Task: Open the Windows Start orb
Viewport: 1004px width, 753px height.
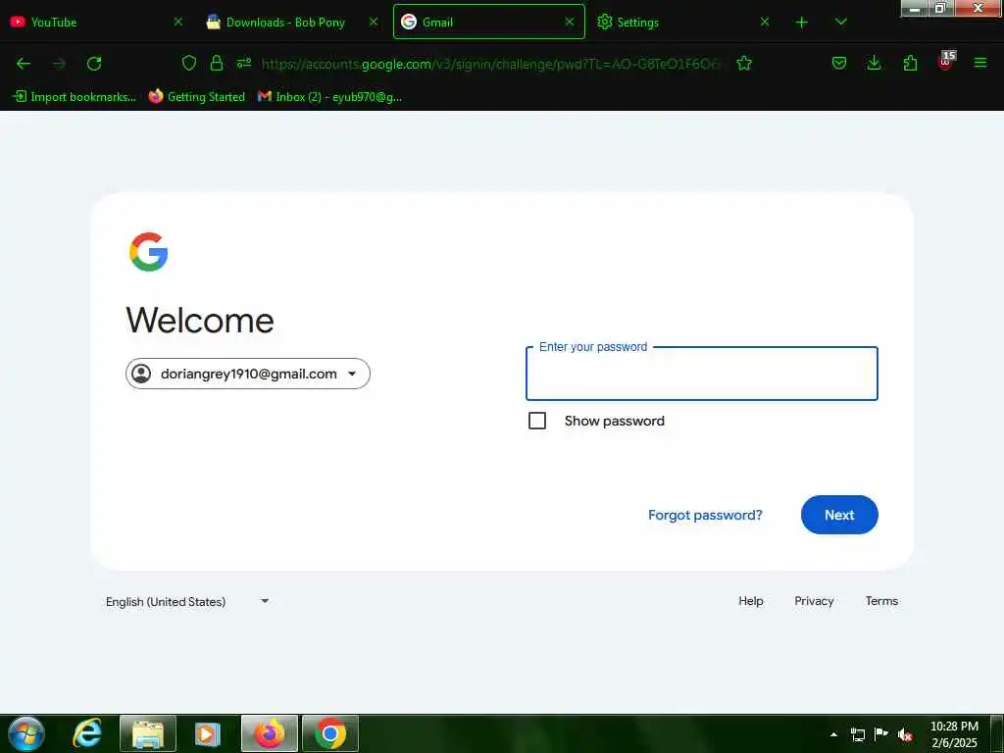Action: pos(25,733)
